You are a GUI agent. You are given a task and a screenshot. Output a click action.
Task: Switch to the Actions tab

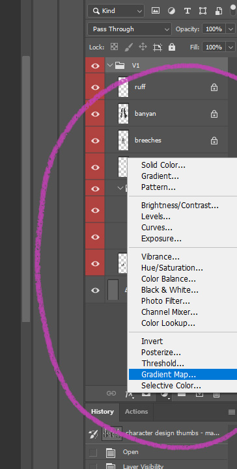pyautogui.click(x=136, y=412)
